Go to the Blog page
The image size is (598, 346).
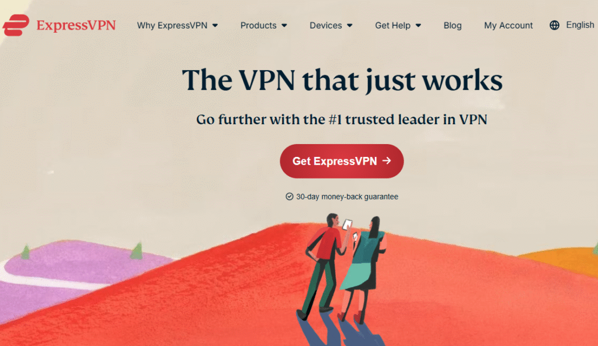click(x=453, y=26)
